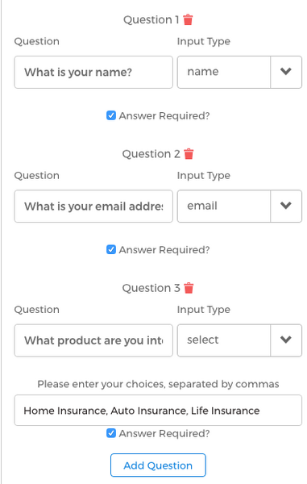This screenshot has height=484, width=307.
Task: Focus the 'What is your name?' question field
Action: (93, 73)
